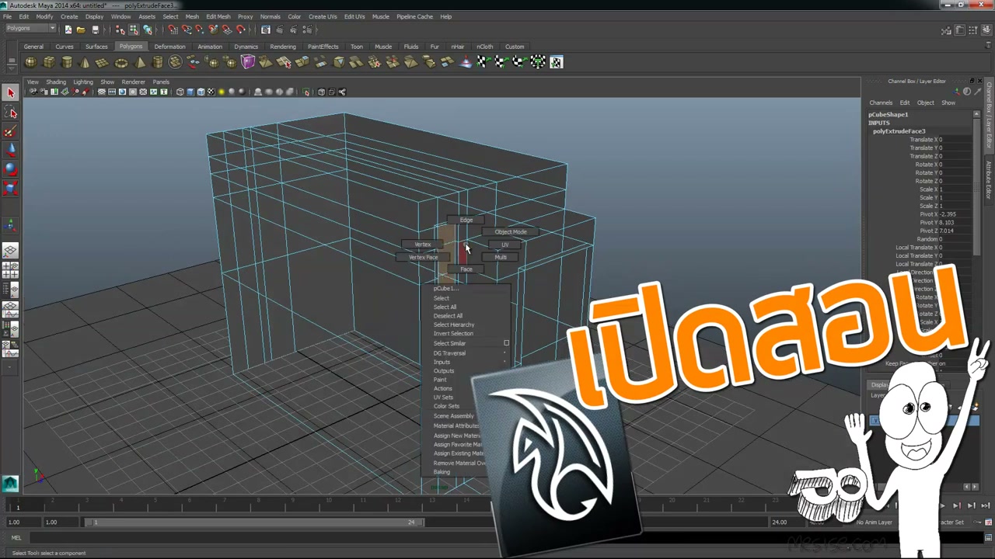995x559 pixels.
Task: Open the Create UVs menu
Action: [x=323, y=16]
